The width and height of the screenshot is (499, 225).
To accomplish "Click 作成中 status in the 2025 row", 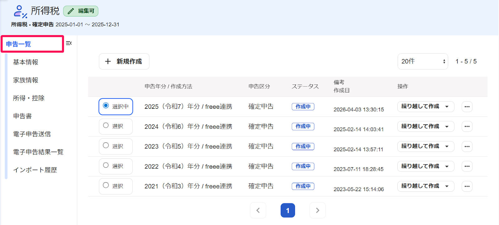I will [303, 107].
